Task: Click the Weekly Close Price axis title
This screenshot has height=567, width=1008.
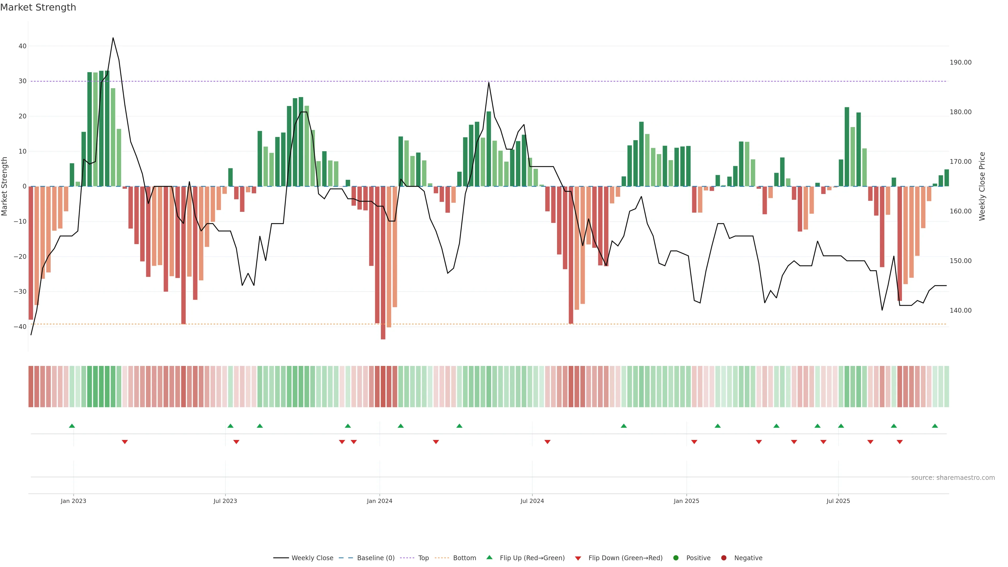Action: coord(982,186)
